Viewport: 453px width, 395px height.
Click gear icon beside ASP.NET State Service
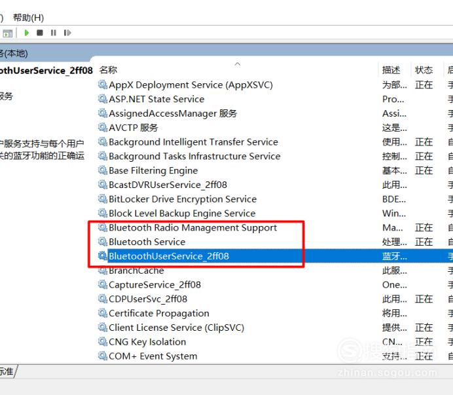pos(103,99)
